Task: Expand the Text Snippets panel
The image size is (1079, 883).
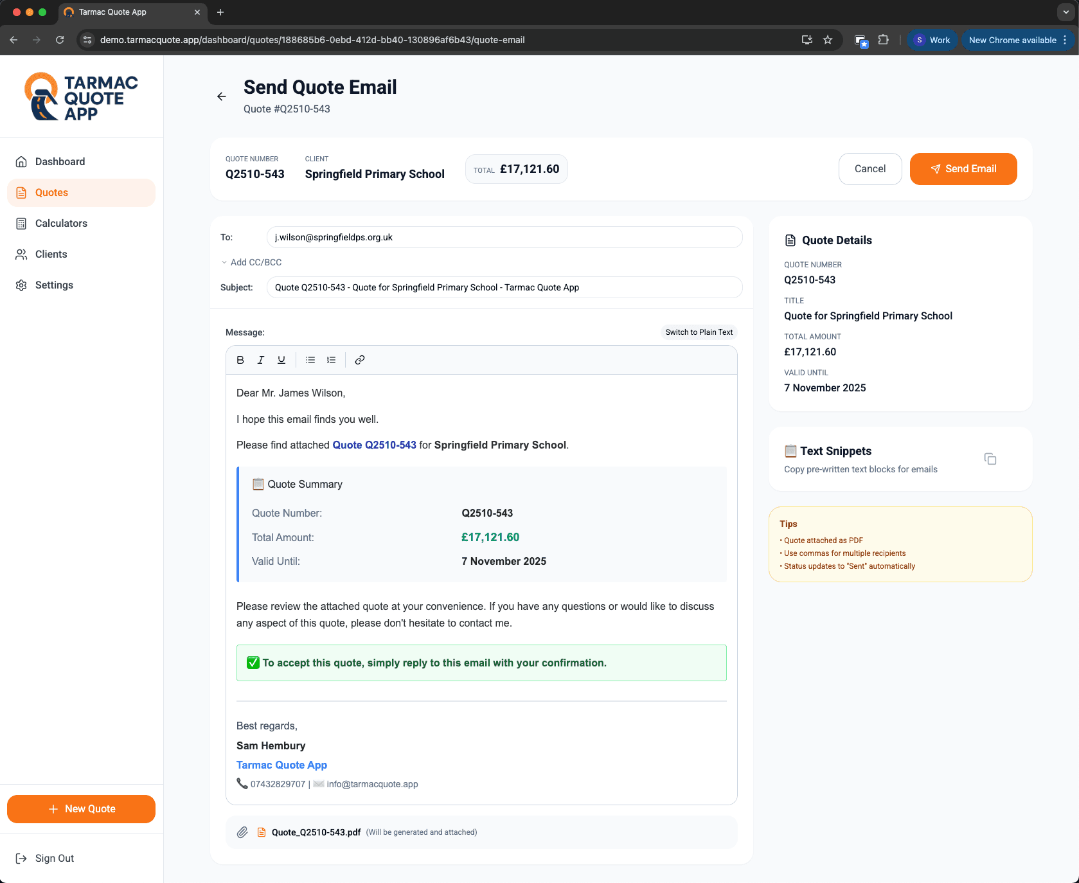Action: 835,451
